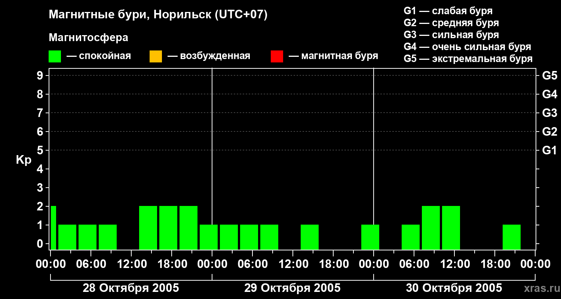Click the 'G3 — сильная буря' legend line
Screen dimensions: 561x299
tap(451, 35)
